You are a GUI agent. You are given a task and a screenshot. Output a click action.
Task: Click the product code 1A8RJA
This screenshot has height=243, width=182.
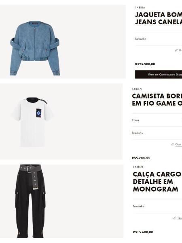pos(140,7)
